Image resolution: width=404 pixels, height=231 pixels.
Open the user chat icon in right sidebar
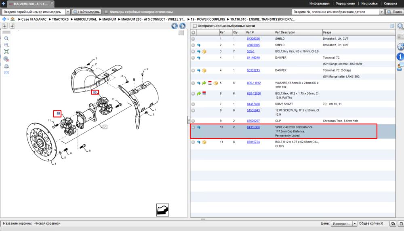[400, 67]
